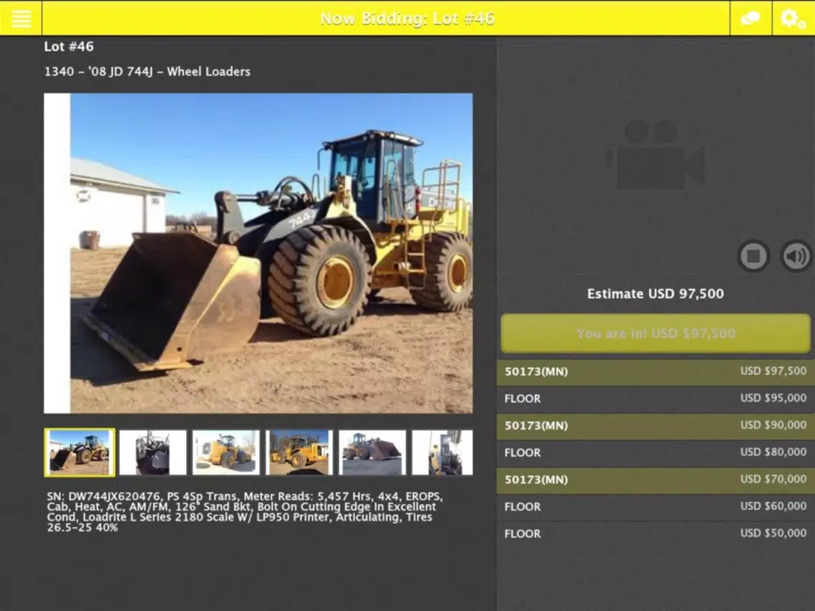Viewport: 815px width, 611px height.
Task: Open the settings gears icon
Action: point(793,19)
